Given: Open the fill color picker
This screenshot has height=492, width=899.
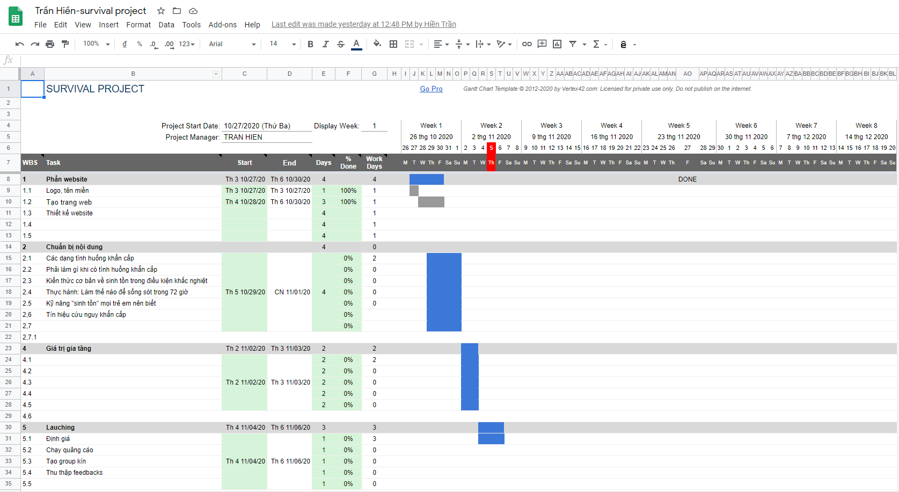Looking at the screenshot, I should click(377, 44).
